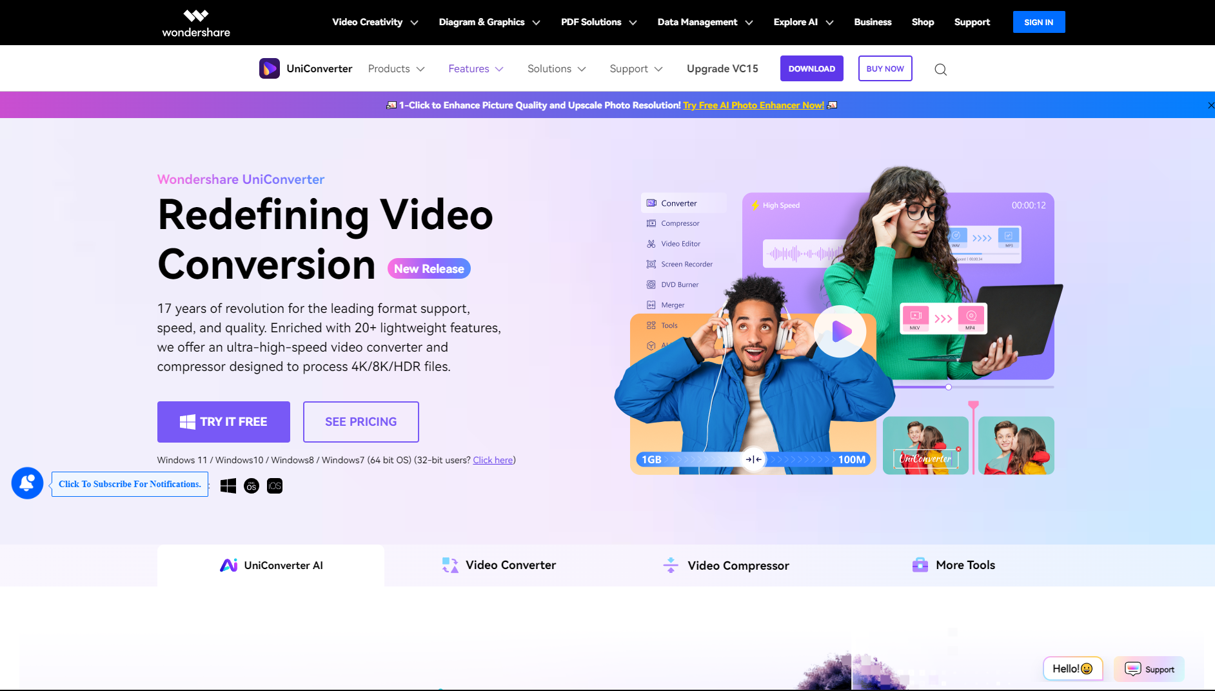Close the promotional banner
Image resolution: width=1215 pixels, height=691 pixels.
(1210, 105)
